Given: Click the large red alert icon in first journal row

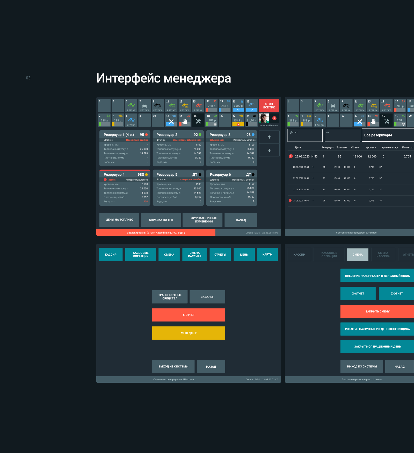Looking at the screenshot, I should 290,156.
